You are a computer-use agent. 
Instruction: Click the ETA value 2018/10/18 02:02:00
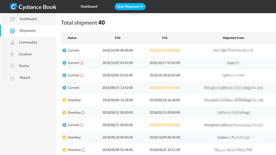click(x=164, y=75)
